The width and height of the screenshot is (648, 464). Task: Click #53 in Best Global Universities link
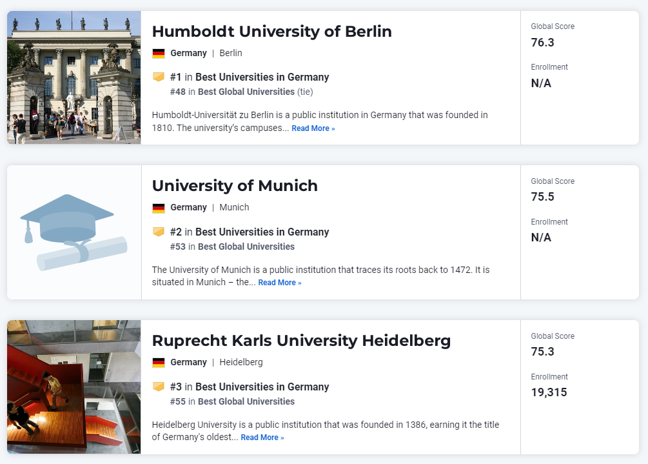tap(232, 247)
